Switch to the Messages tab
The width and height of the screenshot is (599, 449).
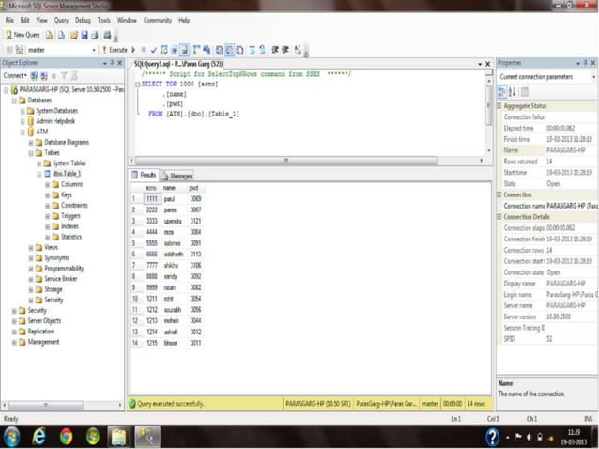177,175
